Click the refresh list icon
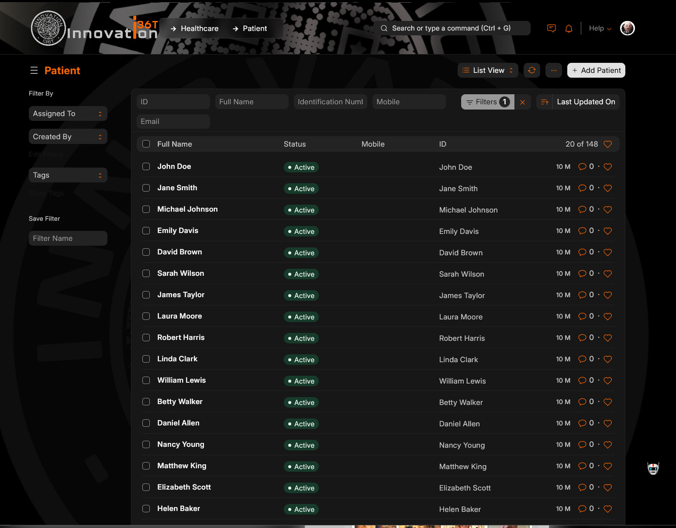The height and width of the screenshot is (528, 676). click(531, 70)
